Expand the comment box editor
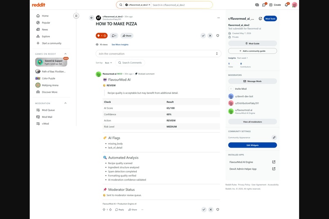This screenshot has width=329, height=219. [217, 54]
